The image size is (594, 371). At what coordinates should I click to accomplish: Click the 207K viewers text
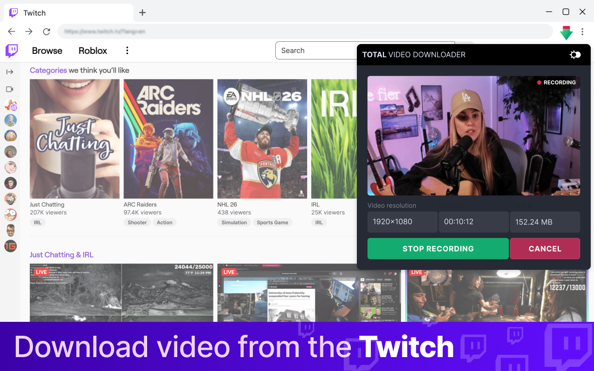48,212
